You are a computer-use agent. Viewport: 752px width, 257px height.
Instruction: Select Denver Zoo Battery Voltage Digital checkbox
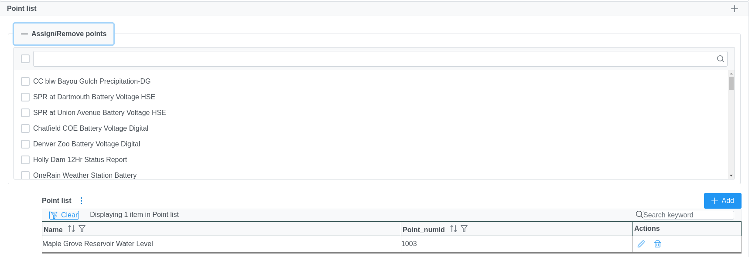coord(25,144)
